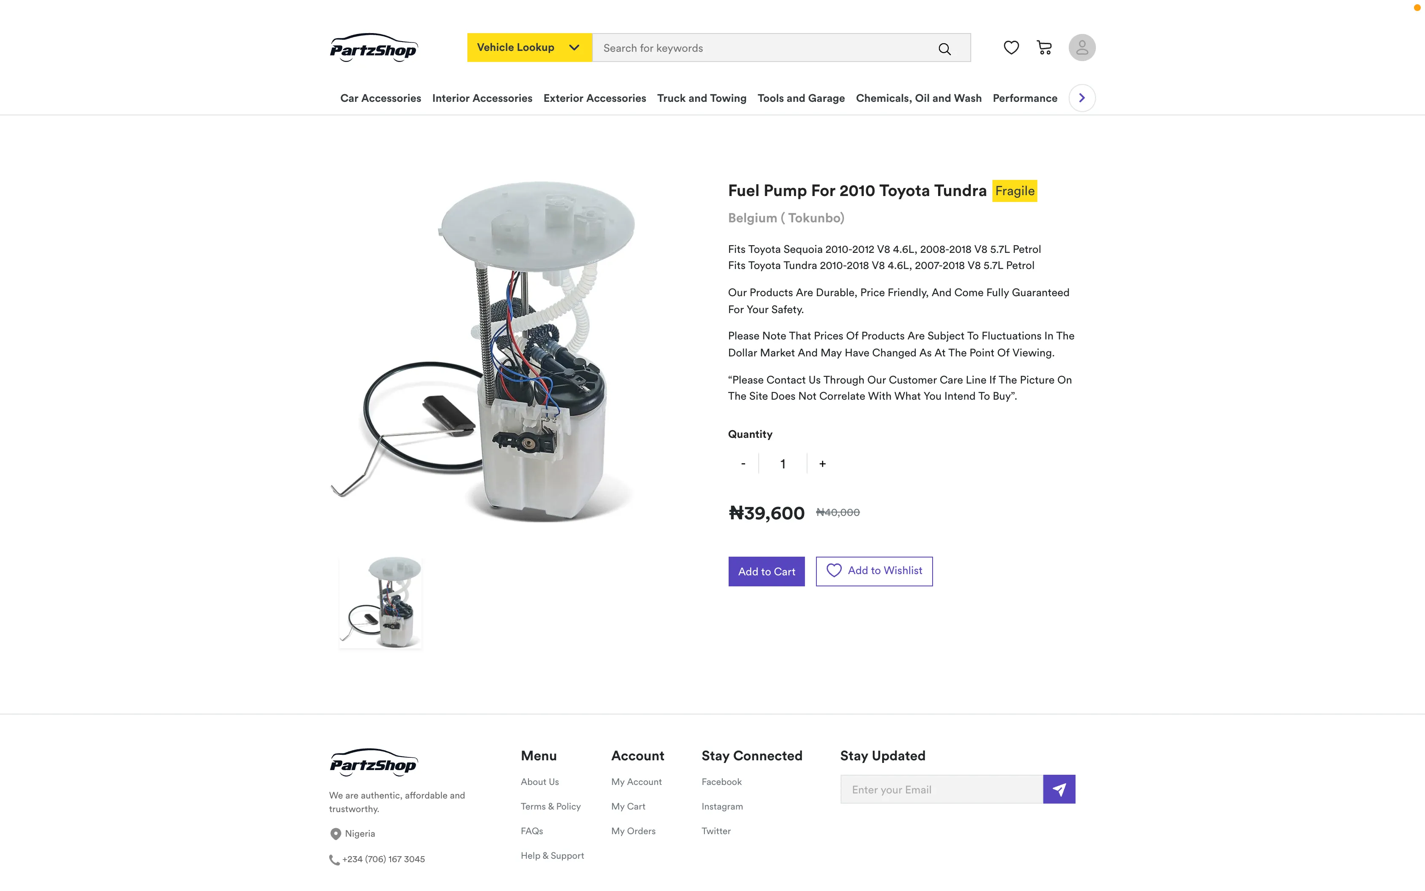The height and width of the screenshot is (891, 1425).
Task: Click the phone icon in footer
Action: [334, 860]
